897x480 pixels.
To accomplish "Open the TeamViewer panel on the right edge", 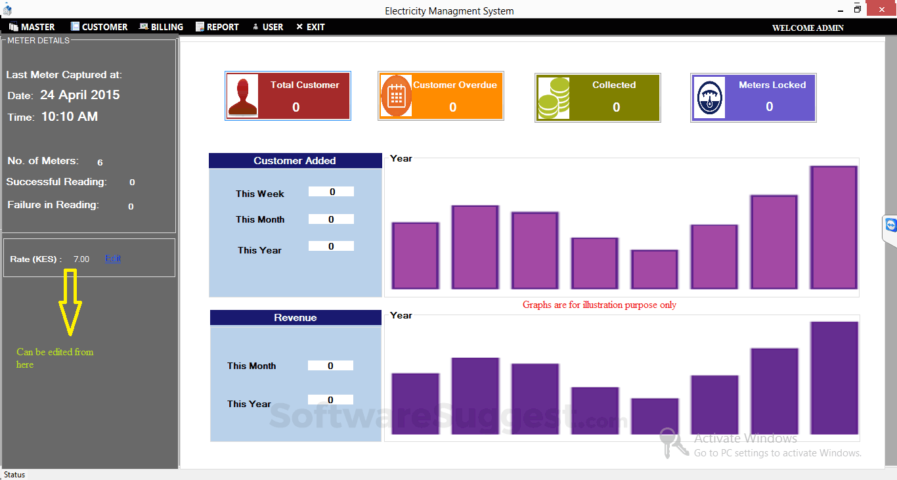I will pyautogui.click(x=890, y=225).
